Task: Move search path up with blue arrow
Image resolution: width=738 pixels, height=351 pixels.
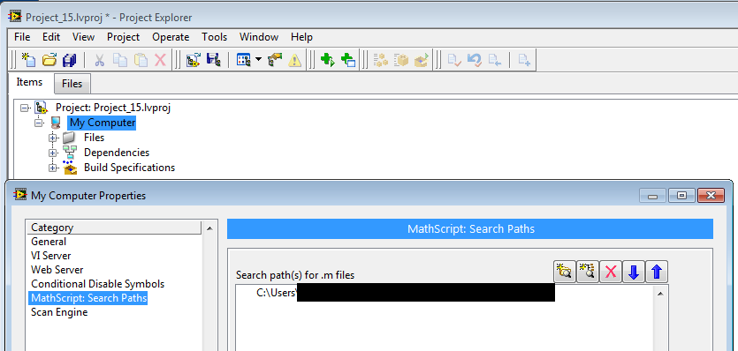Action: coord(657,272)
